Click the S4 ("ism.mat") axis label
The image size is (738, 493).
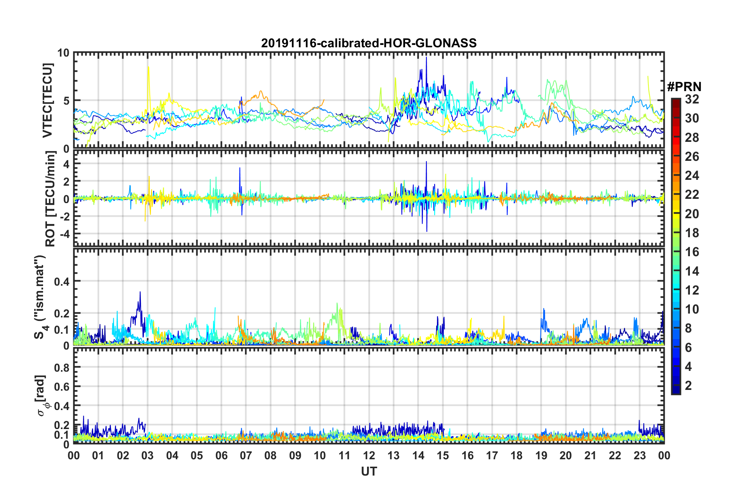pos(41,297)
